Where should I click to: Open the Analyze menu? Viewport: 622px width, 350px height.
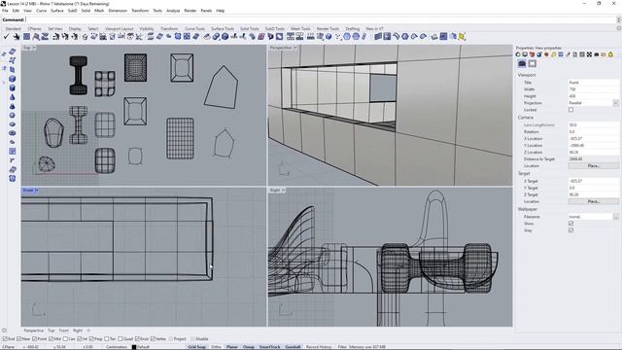173,11
